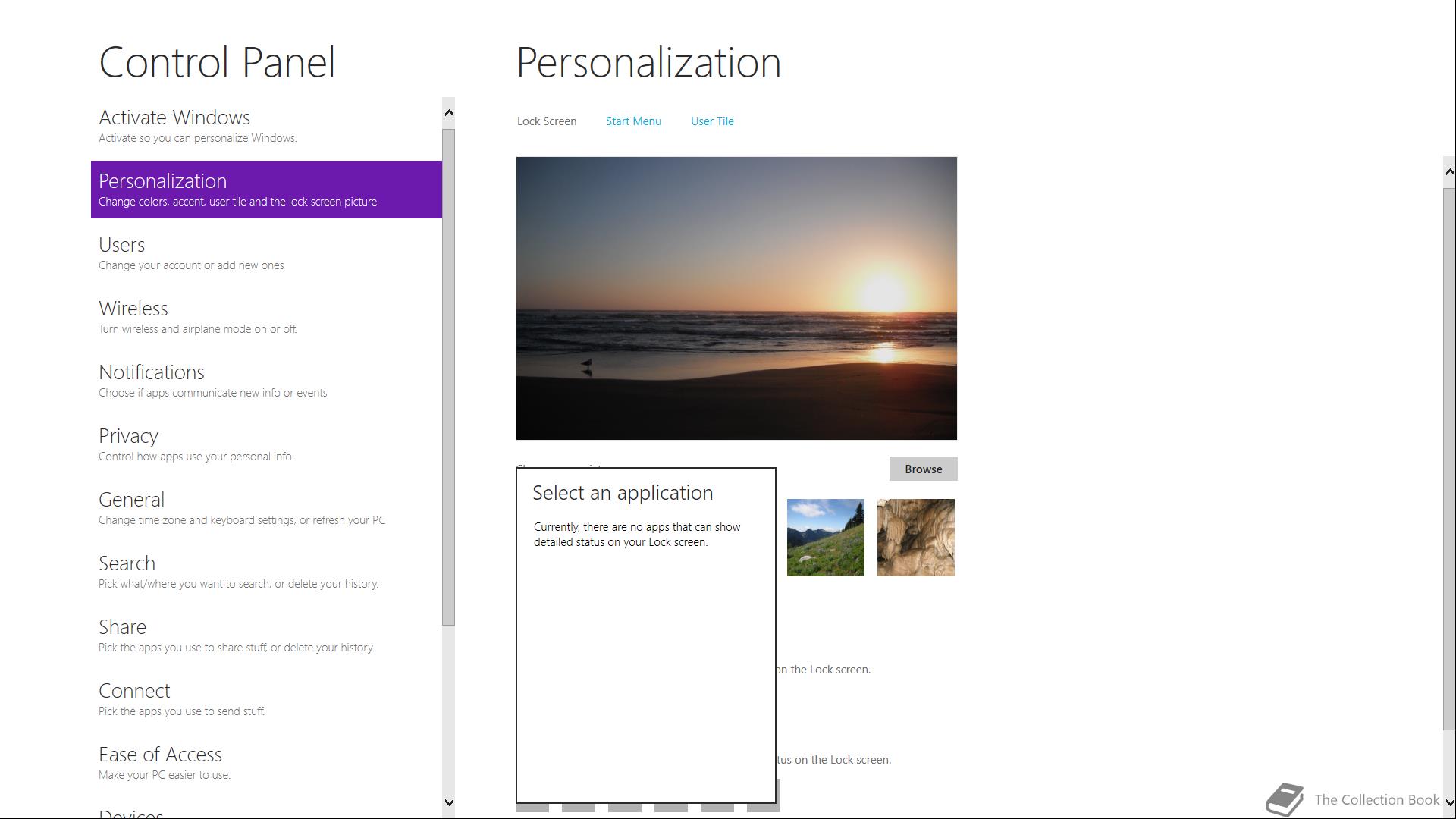This screenshot has width=1456, height=819.
Task: Switch to the Start Menu tab
Action: [633, 121]
